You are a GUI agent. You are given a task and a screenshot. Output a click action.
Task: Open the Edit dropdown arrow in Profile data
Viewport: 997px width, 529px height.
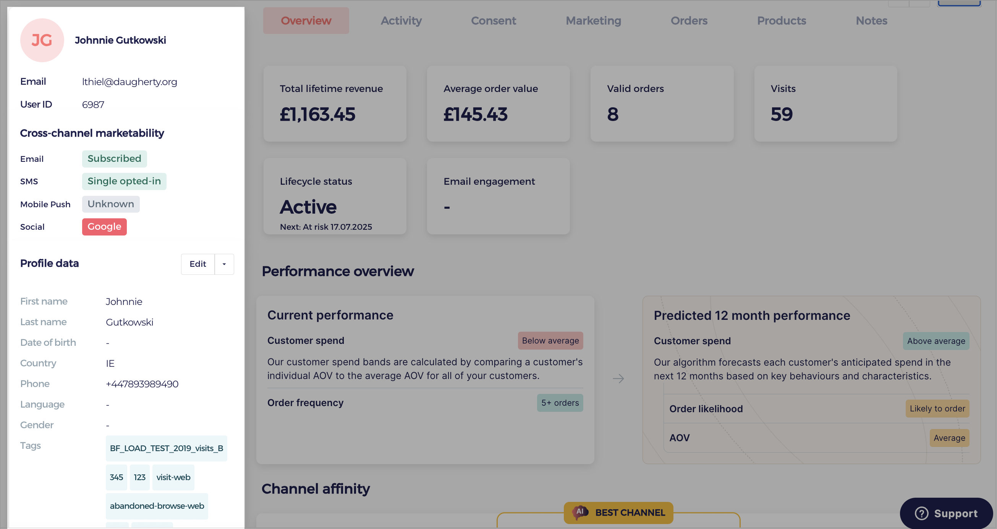click(224, 264)
